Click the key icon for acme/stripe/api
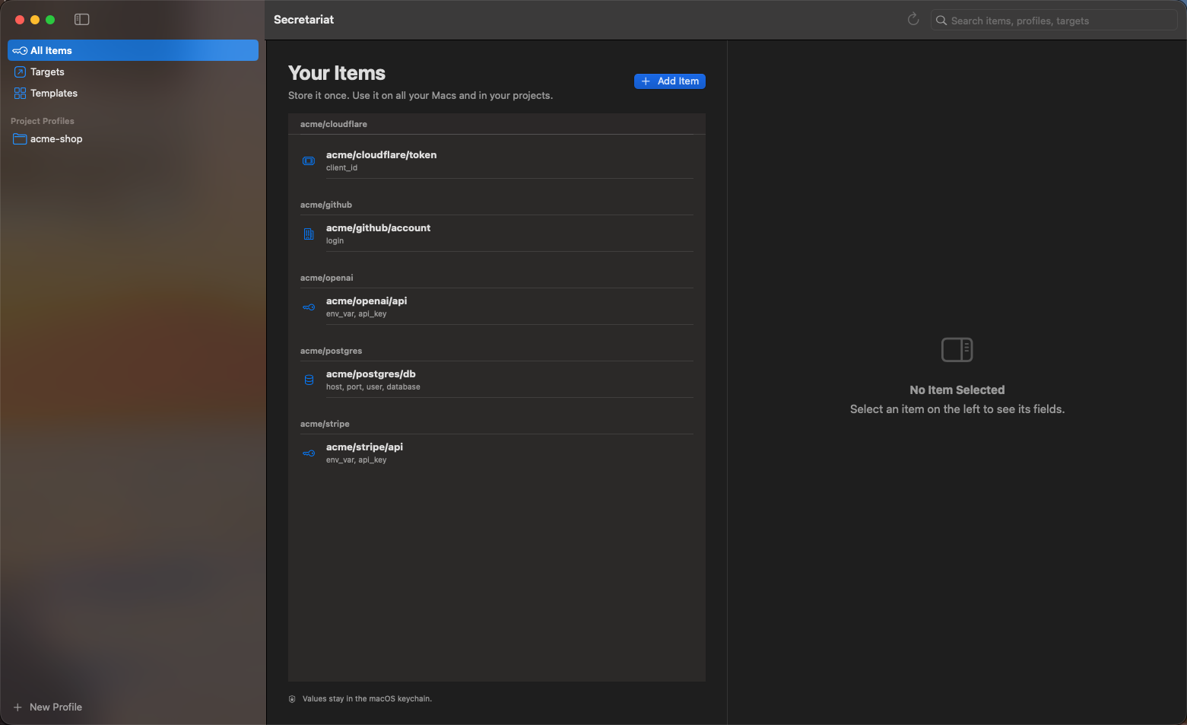The width and height of the screenshot is (1187, 725). click(309, 453)
